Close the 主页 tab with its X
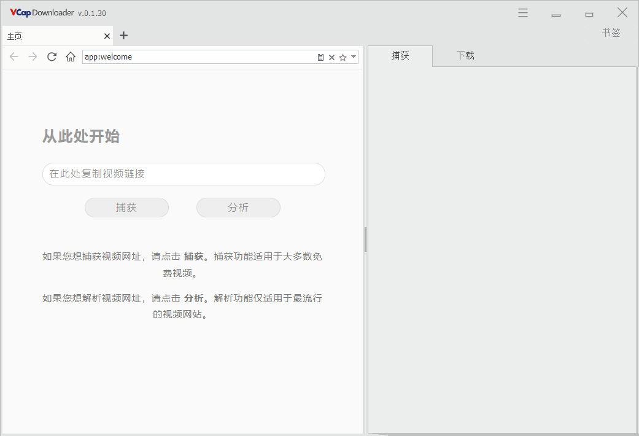Image resolution: width=639 pixels, height=436 pixels. 107,36
